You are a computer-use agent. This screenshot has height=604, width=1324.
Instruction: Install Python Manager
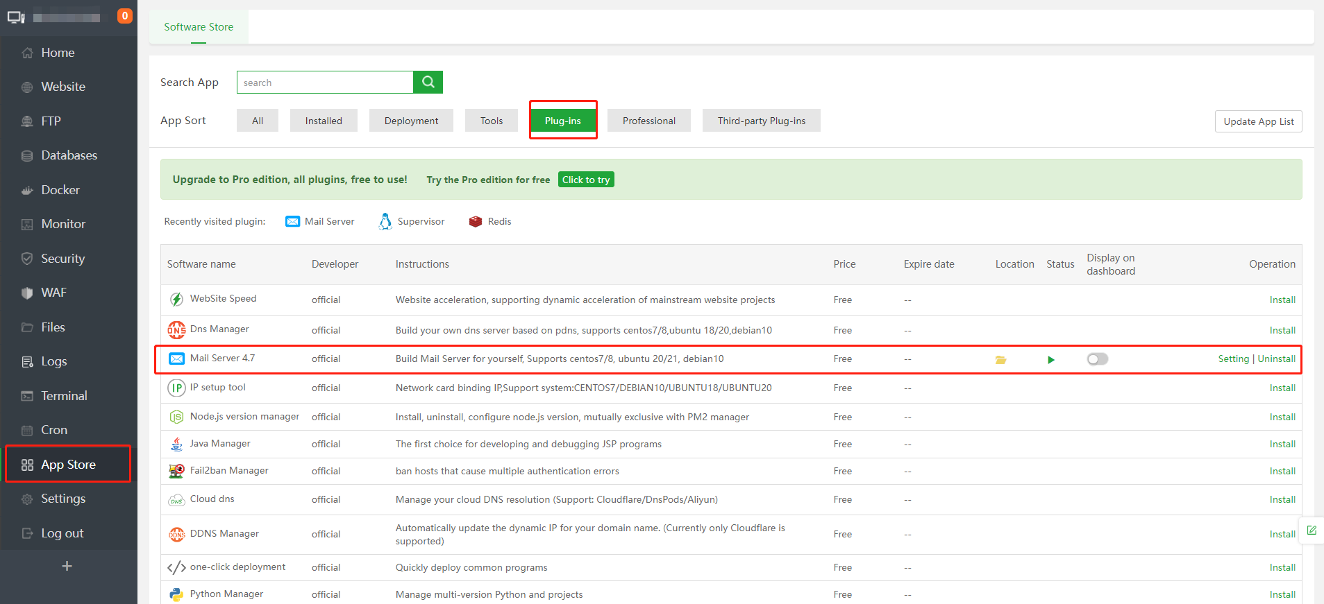(x=1282, y=594)
